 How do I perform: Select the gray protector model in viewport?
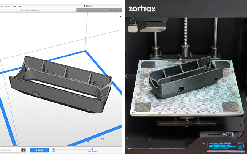click(61, 85)
